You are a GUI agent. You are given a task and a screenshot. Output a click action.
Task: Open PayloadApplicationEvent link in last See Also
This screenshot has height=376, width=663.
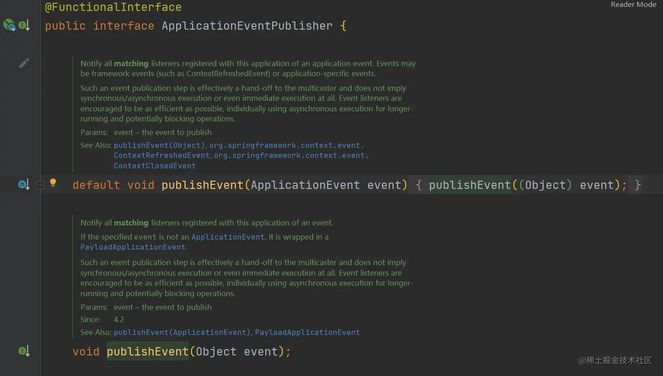coord(307,333)
